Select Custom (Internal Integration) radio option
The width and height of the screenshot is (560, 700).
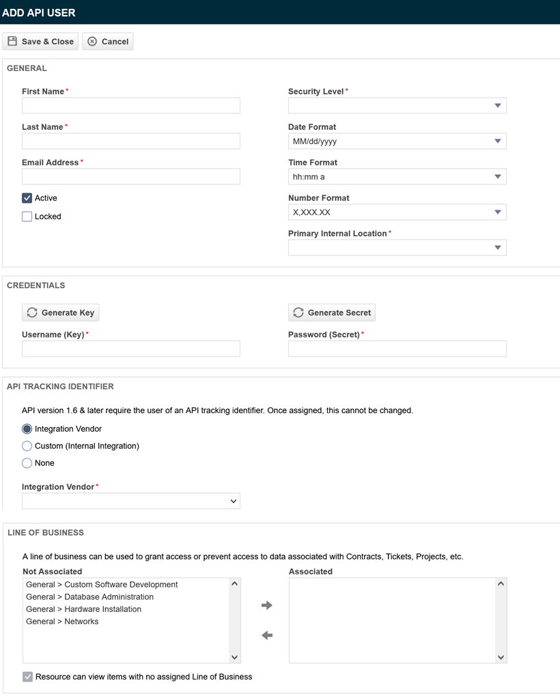[27, 446]
